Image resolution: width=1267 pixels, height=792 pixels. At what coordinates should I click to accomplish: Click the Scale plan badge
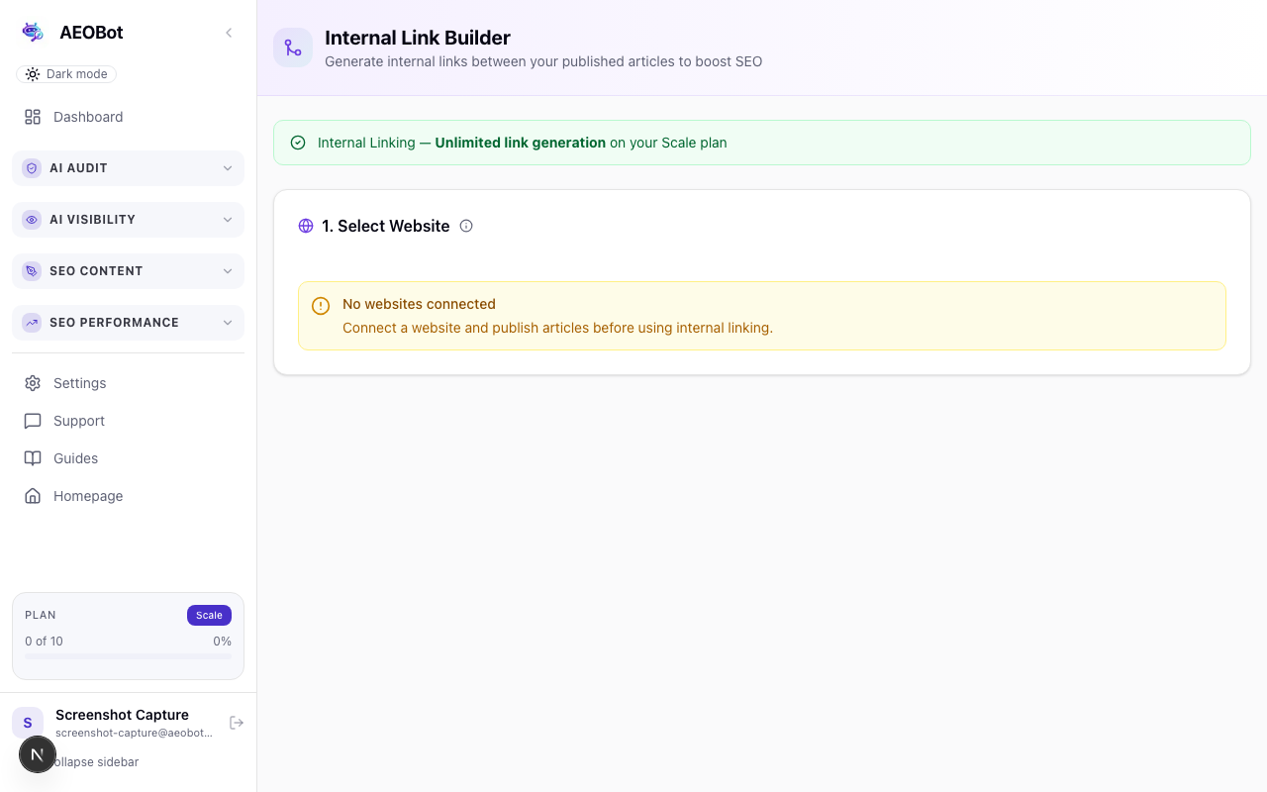[x=209, y=615]
